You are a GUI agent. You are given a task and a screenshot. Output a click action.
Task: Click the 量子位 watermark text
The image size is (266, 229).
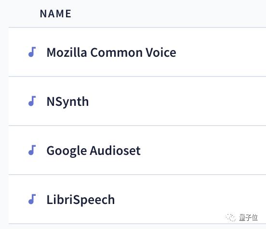pos(248,217)
